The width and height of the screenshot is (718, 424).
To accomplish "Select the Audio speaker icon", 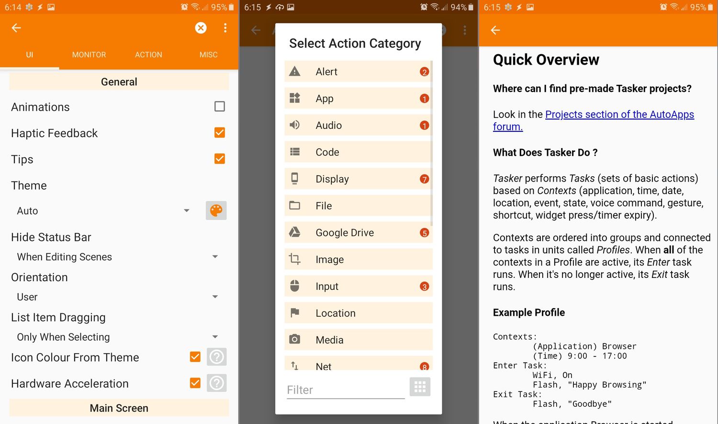I will [295, 125].
